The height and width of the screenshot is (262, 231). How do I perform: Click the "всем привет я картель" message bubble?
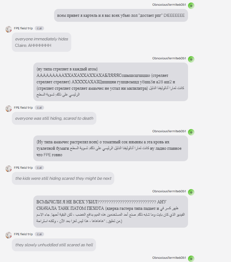121,16
